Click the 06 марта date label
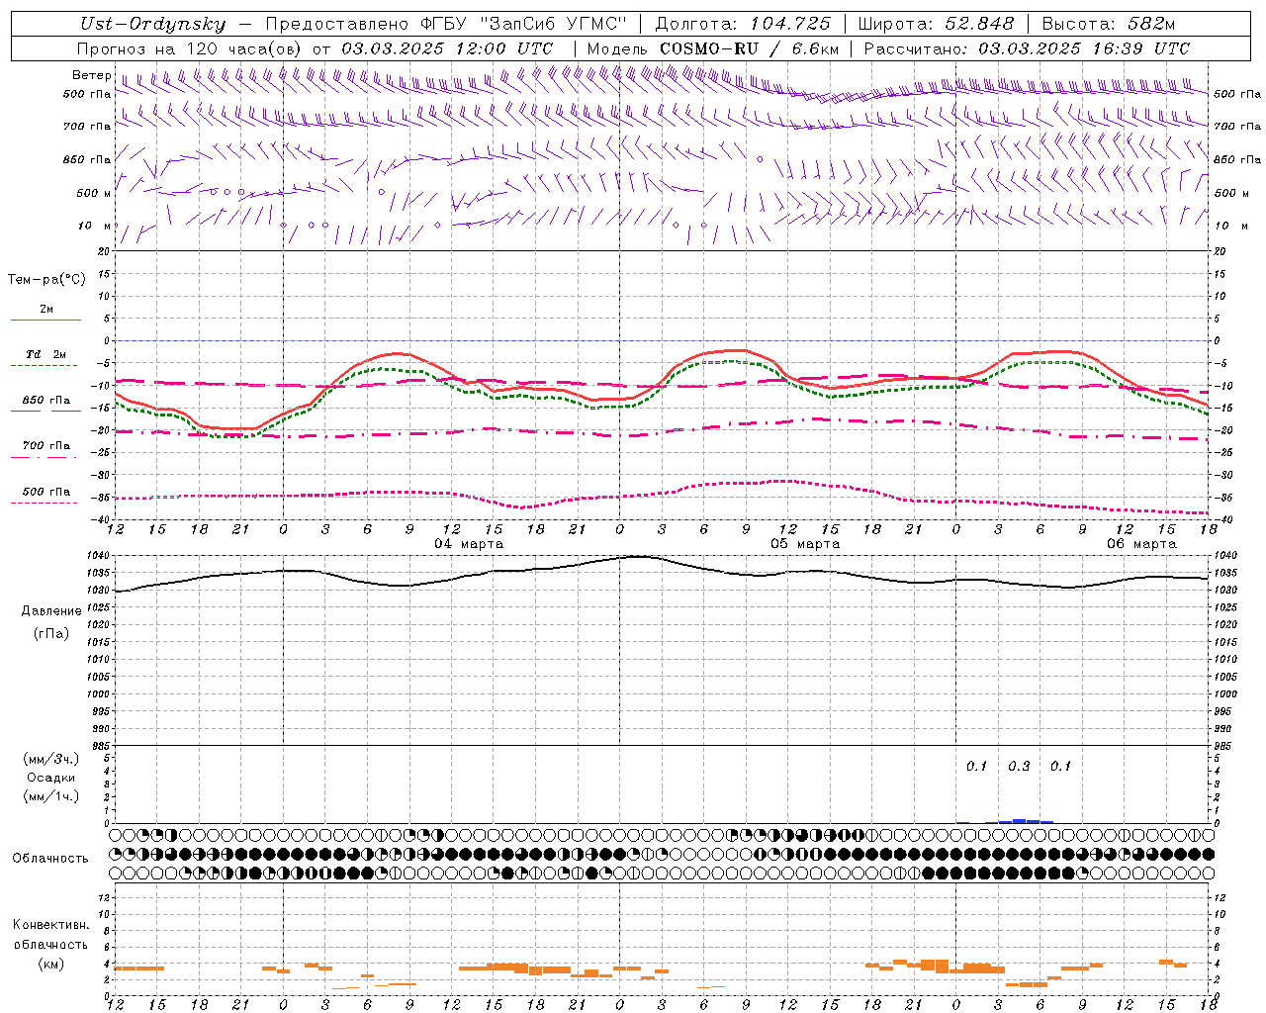Image resolution: width=1266 pixels, height=1013 pixels. point(1141,544)
